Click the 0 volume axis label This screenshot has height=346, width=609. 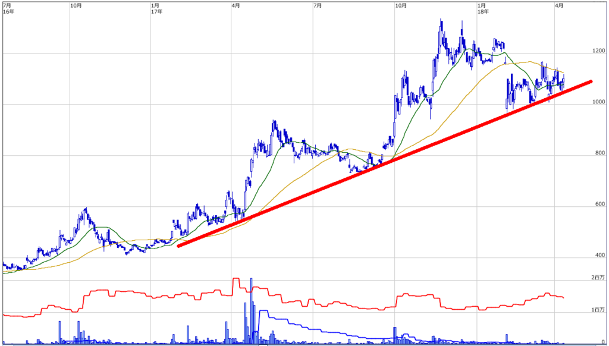pos(603,341)
